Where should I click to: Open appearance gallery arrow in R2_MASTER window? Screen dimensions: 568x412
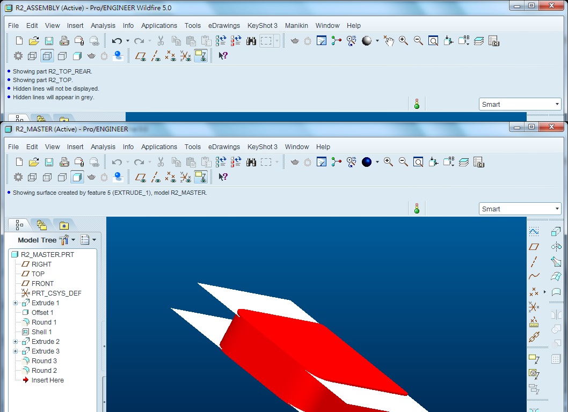click(377, 162)
